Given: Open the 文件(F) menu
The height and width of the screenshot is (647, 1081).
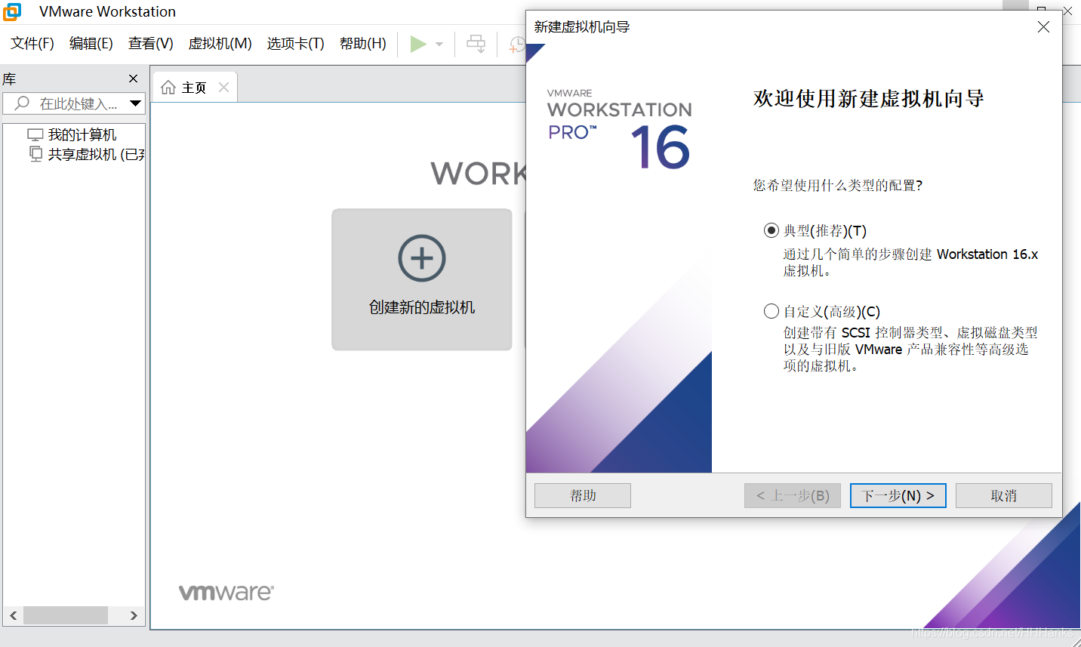Looking at the screenshot, I should [x=32, y=44].
